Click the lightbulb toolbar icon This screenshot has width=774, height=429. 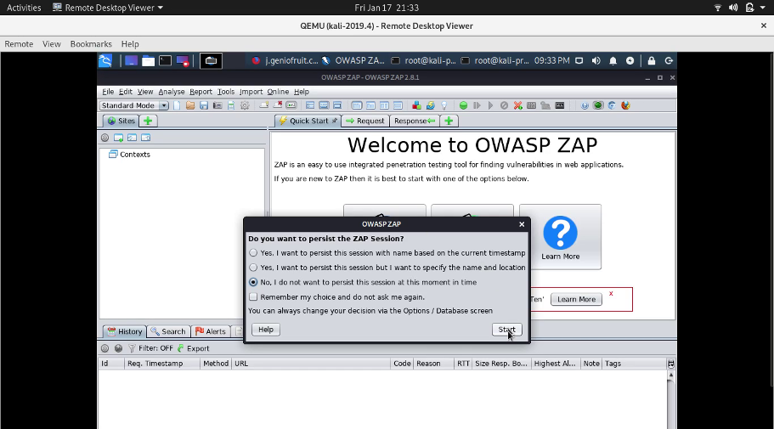point(443,105)
